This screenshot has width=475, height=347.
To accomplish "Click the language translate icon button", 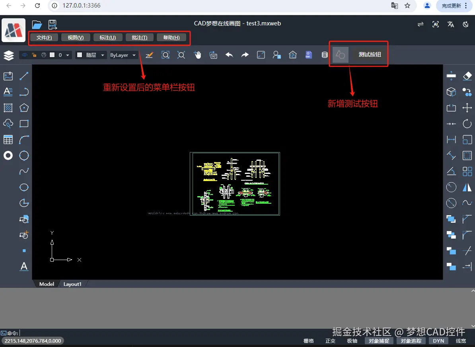I will pos(450,25).
